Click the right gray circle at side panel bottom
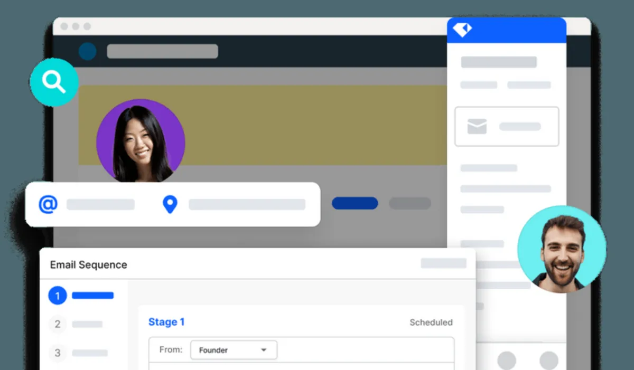 (549, 360)
